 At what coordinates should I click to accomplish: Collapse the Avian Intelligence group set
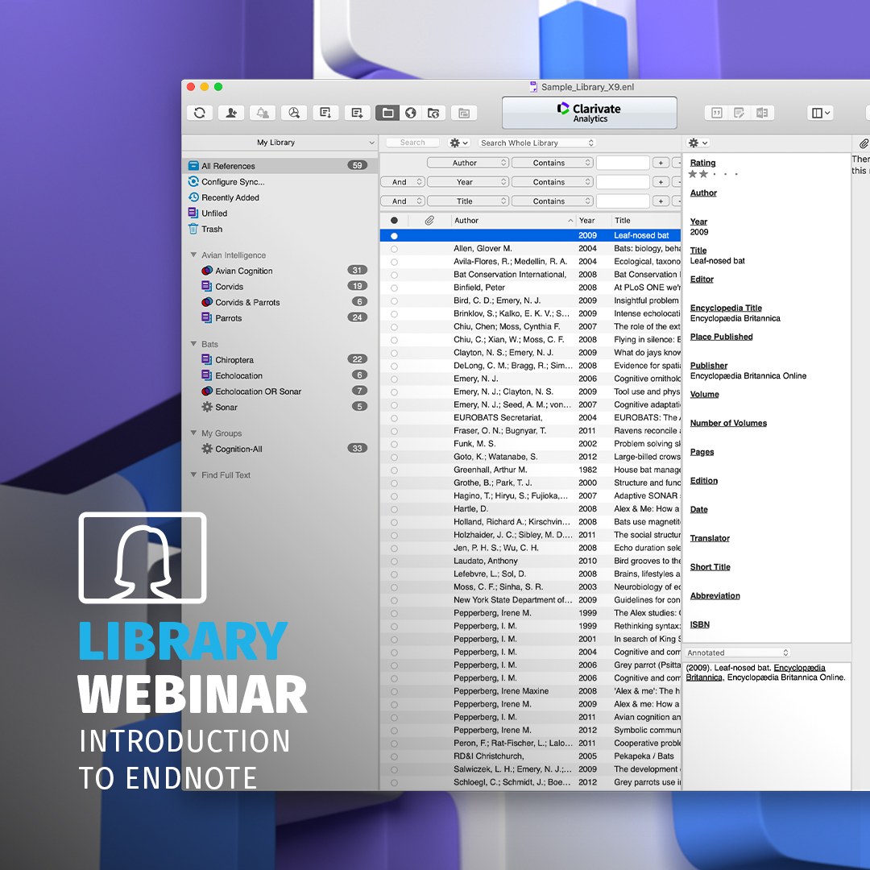coord(193,255)
